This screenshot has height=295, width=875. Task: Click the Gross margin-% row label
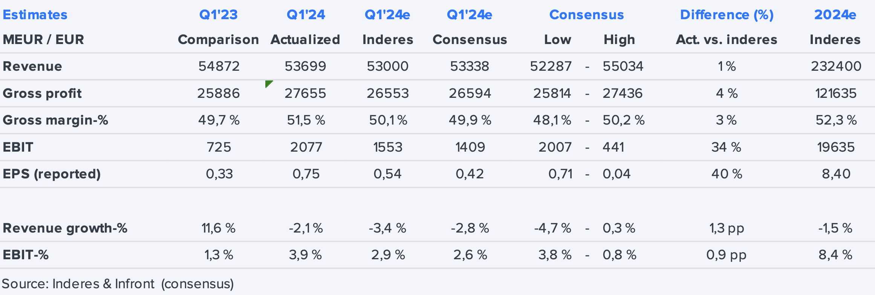(x=55, y=120)
